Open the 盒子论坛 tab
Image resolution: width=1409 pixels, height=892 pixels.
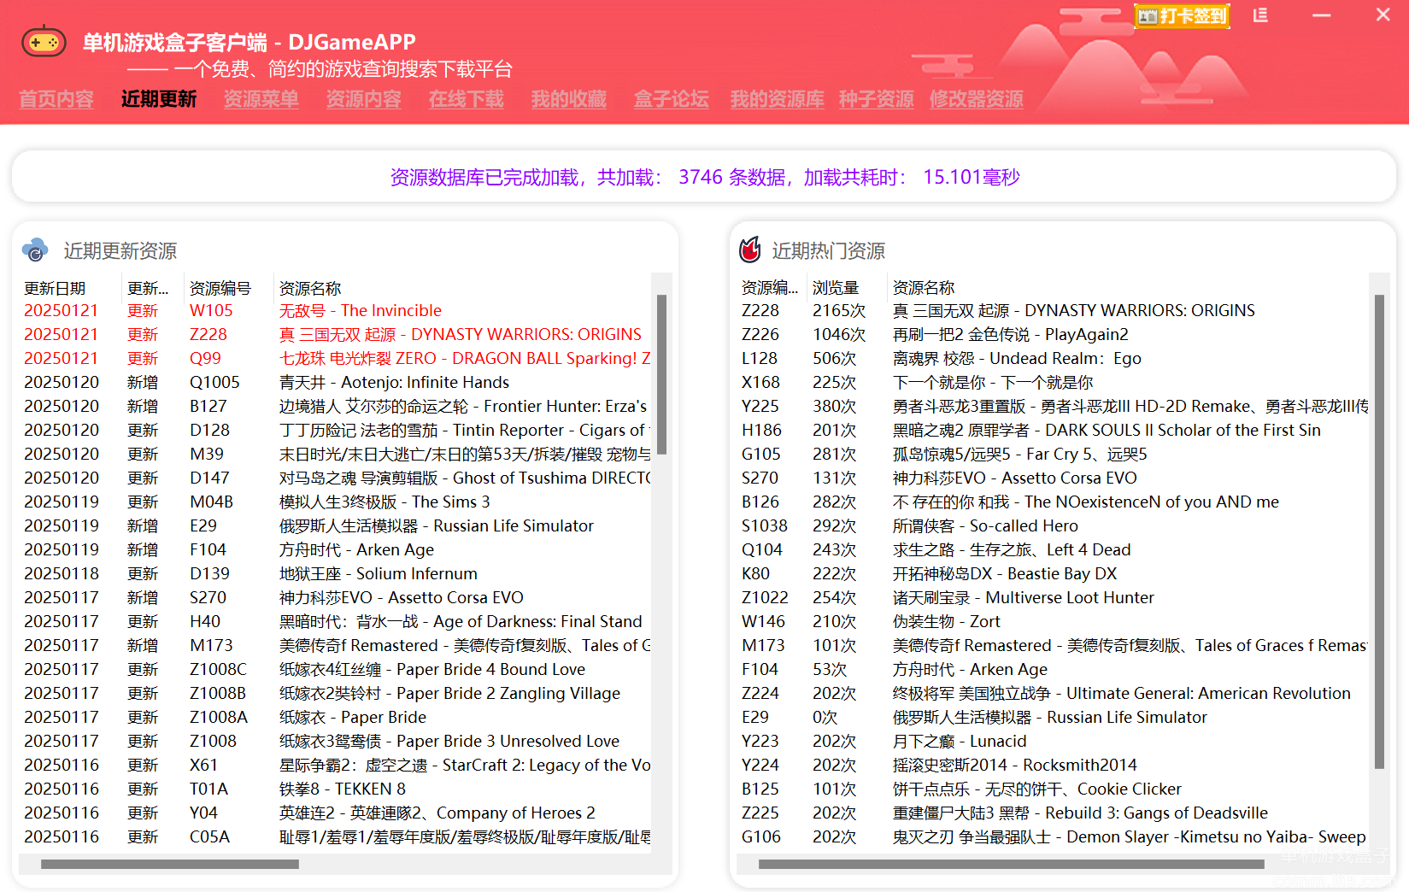pos(672,99)
